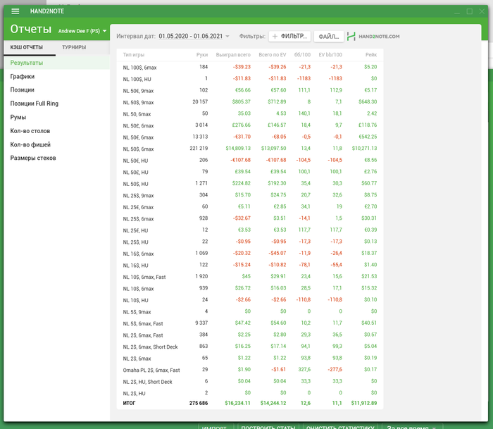This screenshot has height=429, width=493.
Task: Select the NL 16$, HU row
Action: (x=249, y=265)
